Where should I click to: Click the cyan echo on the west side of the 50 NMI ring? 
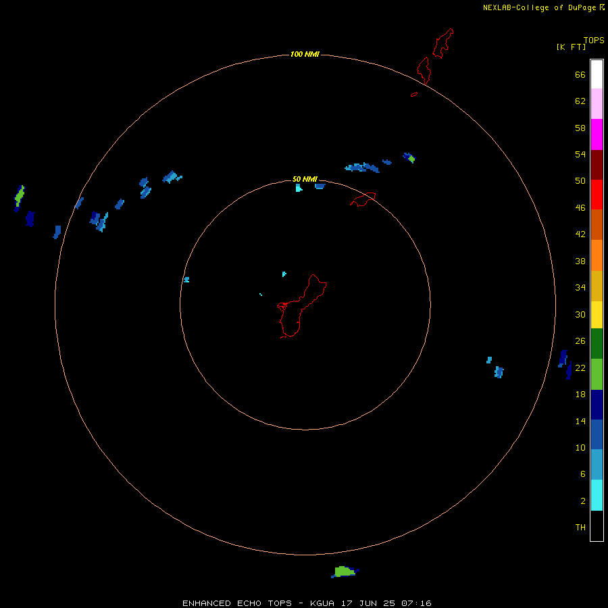click(x=186, y=280)
